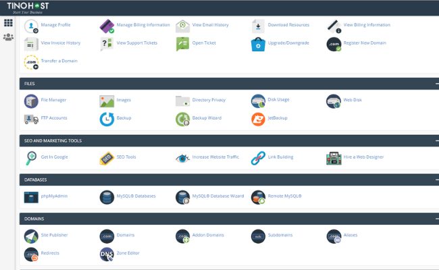
Task: Click the View Invoice History icon
Action: click(31, 44)
